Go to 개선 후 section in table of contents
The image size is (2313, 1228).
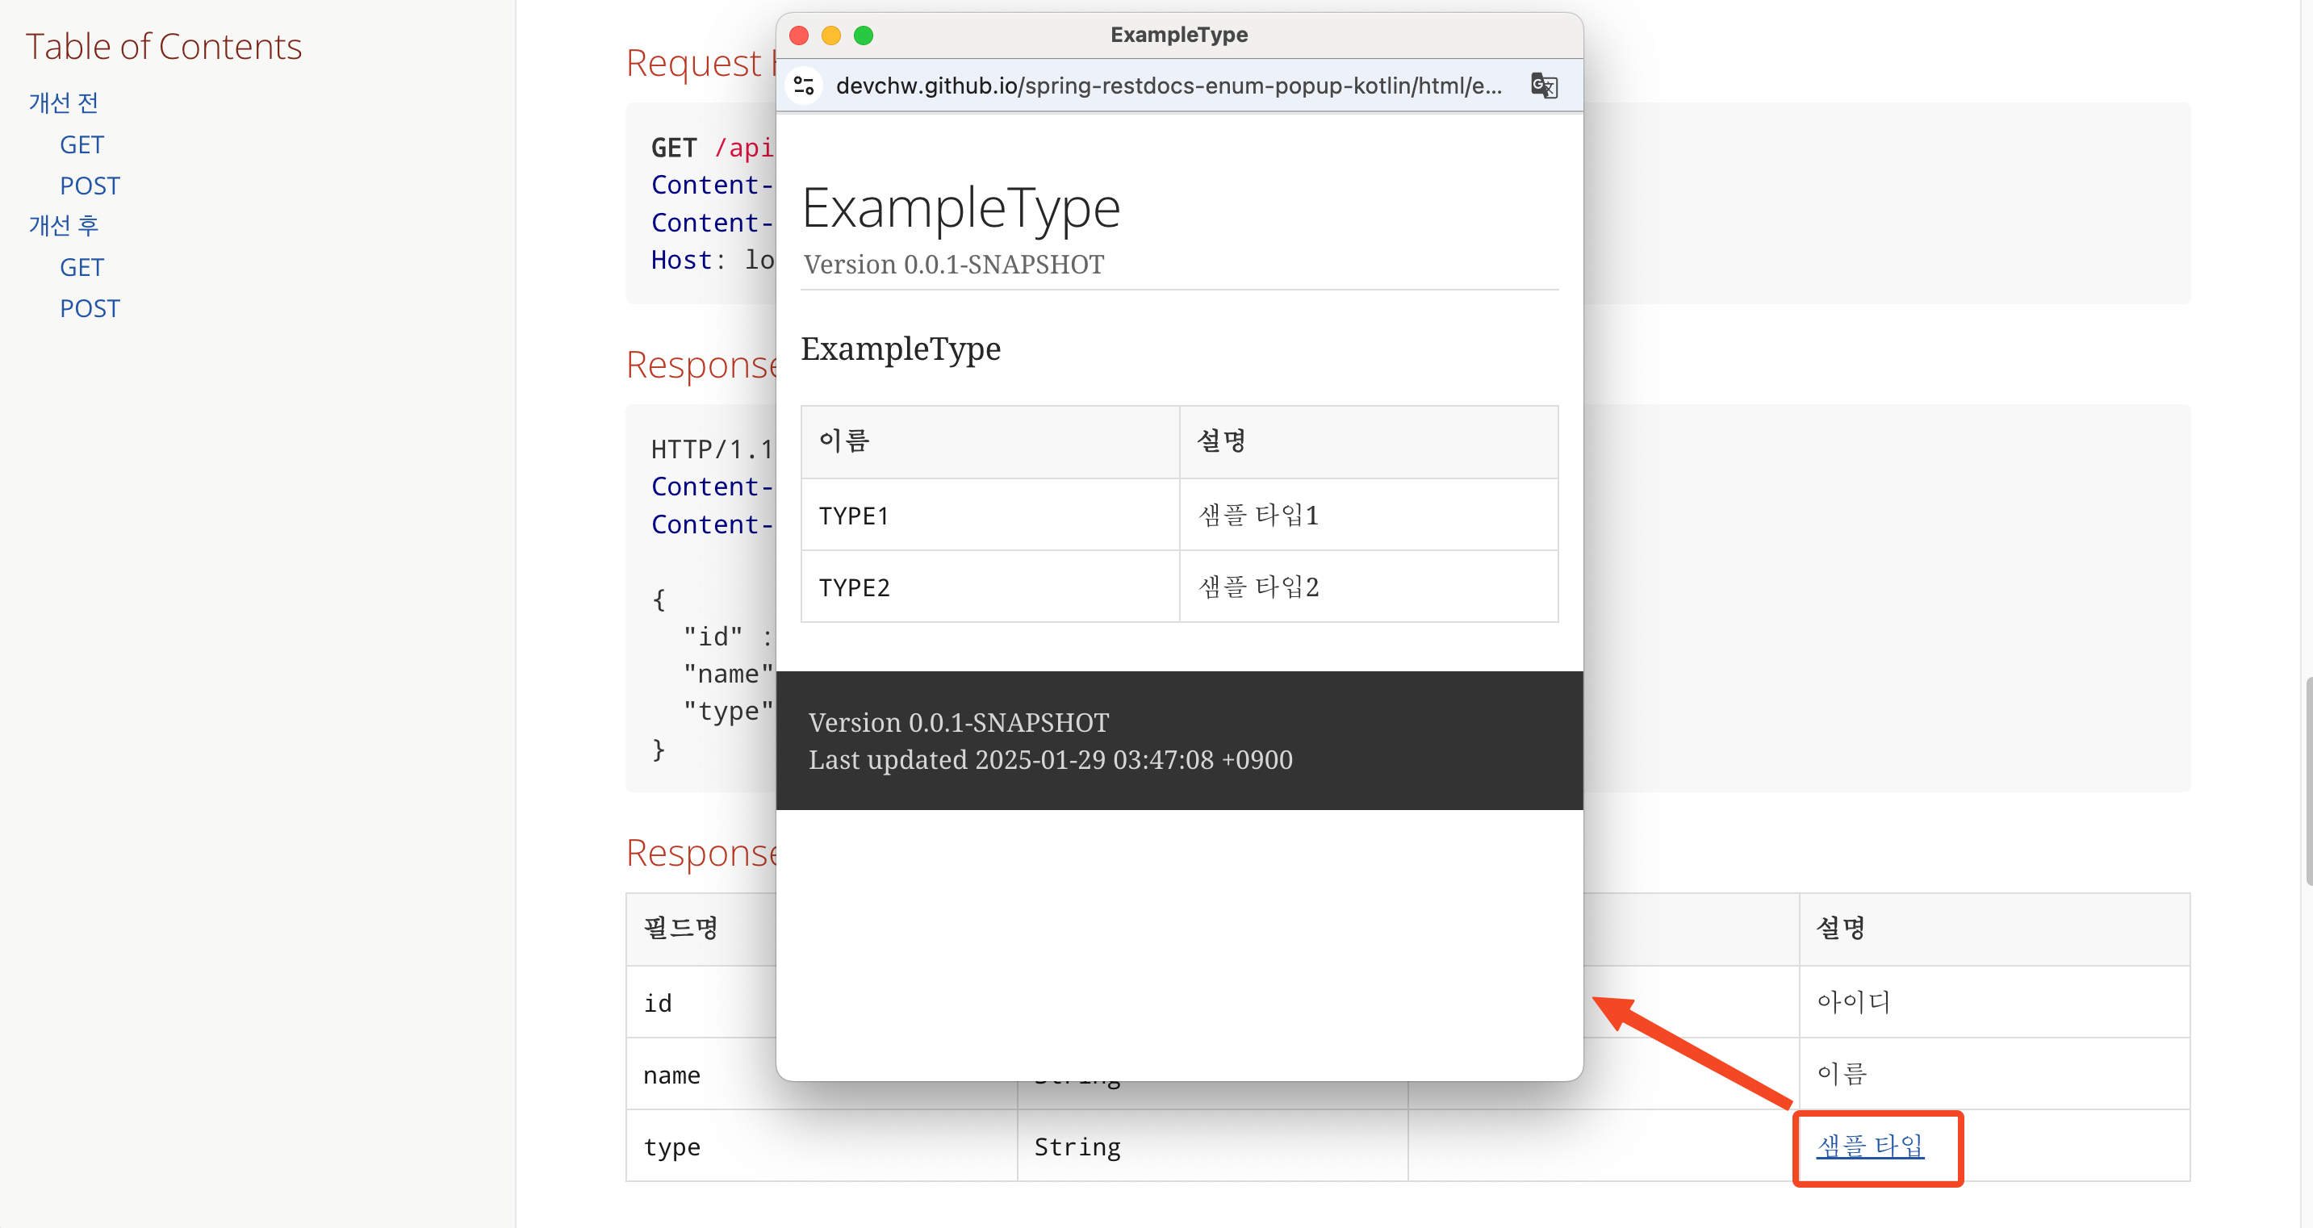click(x=63, y=225)
